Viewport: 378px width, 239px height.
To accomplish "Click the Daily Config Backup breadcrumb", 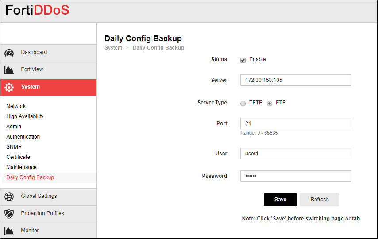I will (x=158, y=48).
